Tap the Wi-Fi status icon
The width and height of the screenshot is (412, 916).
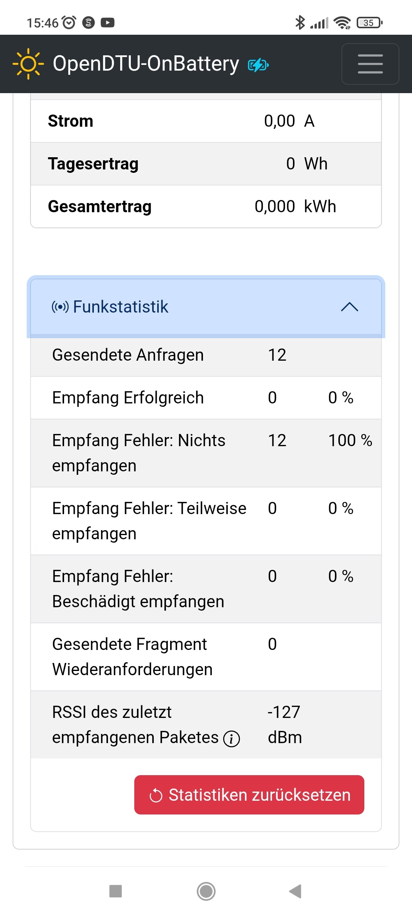(342, 23)
